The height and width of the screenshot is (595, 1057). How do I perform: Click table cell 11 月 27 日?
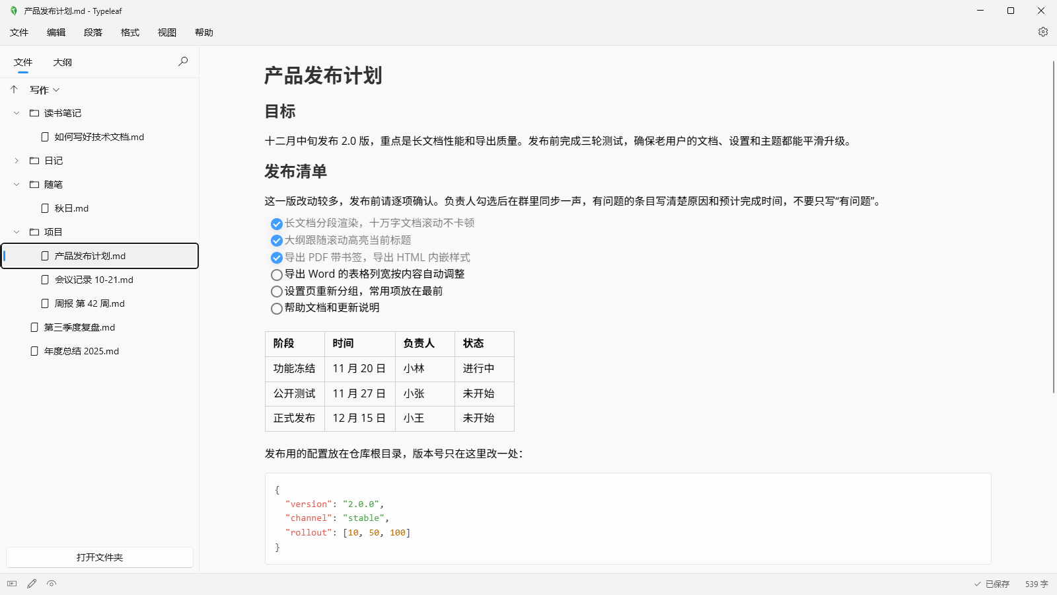359,393
